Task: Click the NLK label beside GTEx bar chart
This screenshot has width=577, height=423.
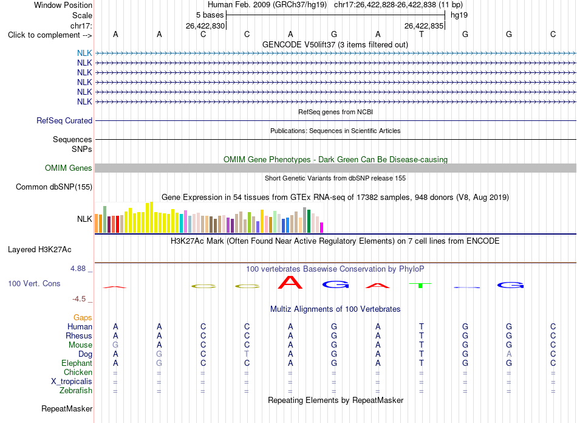Action: click(84, 219)
